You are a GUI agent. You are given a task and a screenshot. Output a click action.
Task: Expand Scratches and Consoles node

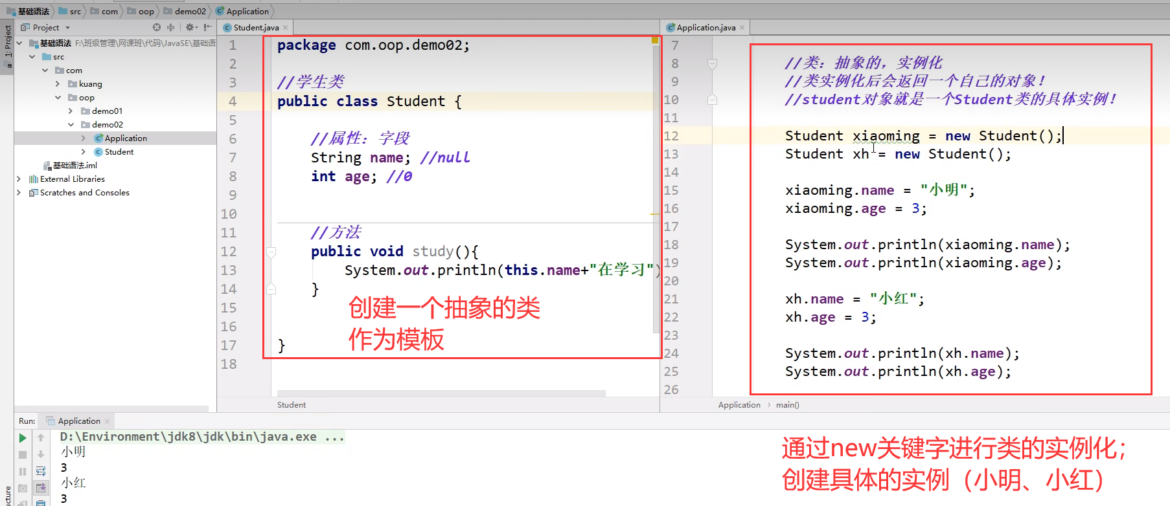pos(18,193)
